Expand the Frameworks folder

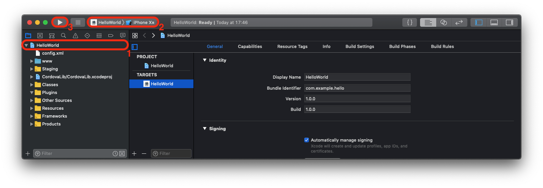click(32, 116)
